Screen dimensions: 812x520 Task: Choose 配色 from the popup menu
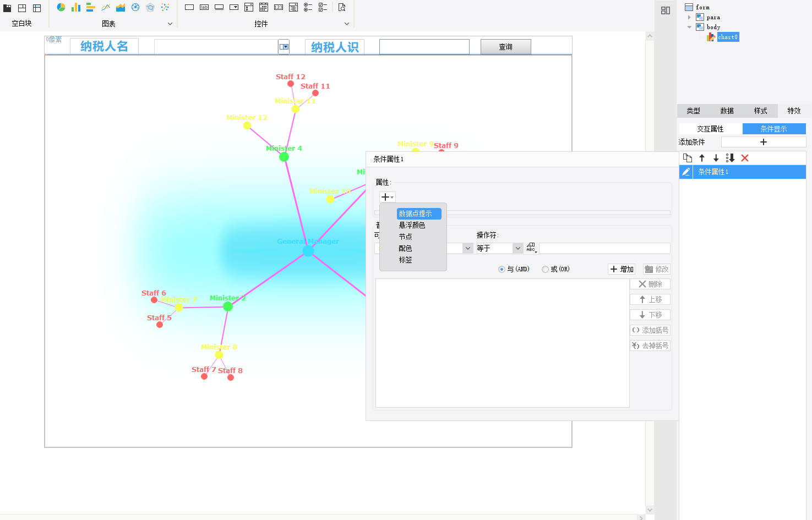[406, 248]
